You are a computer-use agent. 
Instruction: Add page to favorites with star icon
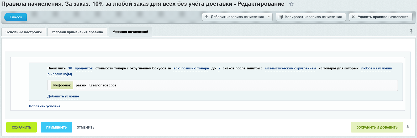click(291, 4)
